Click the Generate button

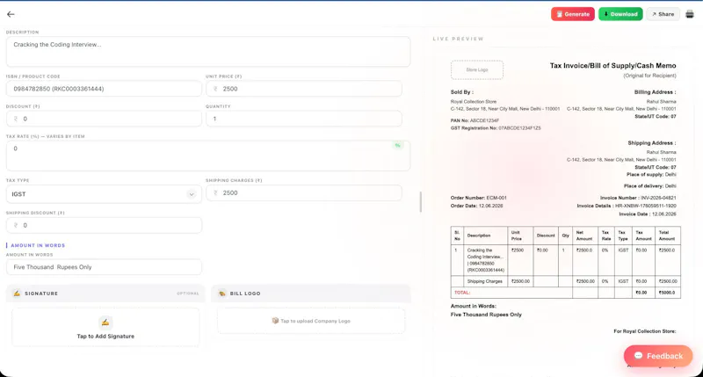[573, 14]
